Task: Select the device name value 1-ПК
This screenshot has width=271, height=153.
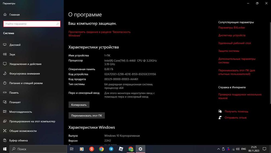Action: (x=107, y=56)
